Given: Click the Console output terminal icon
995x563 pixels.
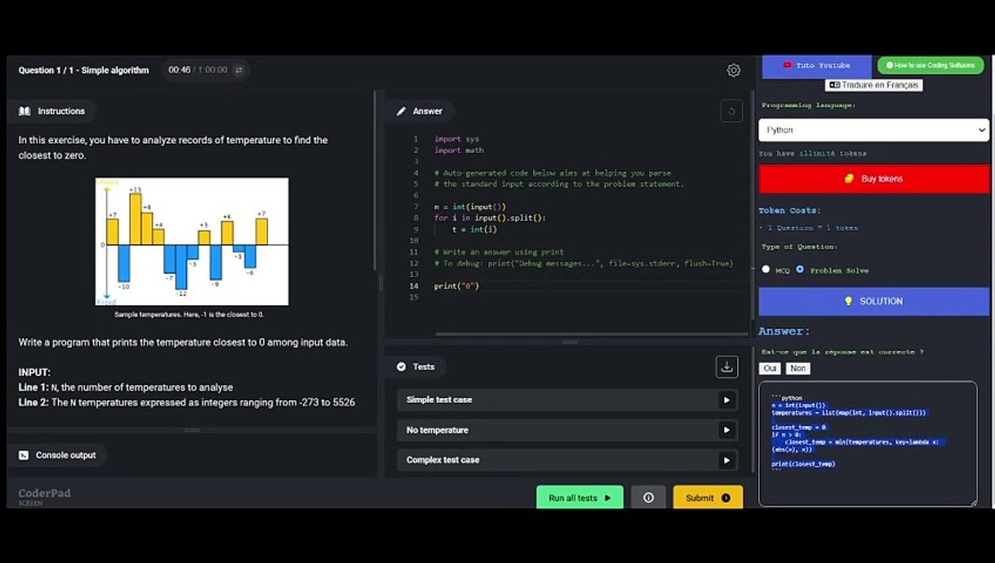Looking at the screenshot, I should (23, 455).
